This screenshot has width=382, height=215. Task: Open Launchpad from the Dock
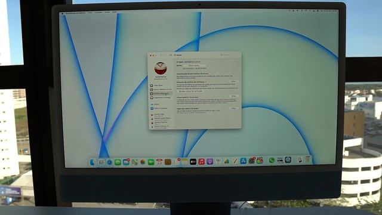tap(101, 162)
